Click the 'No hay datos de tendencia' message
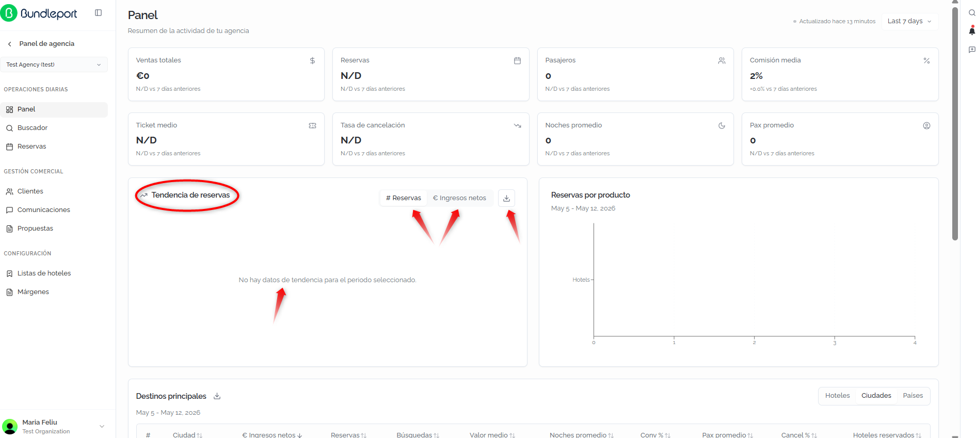976x438 pixels. tap(327, 280)
